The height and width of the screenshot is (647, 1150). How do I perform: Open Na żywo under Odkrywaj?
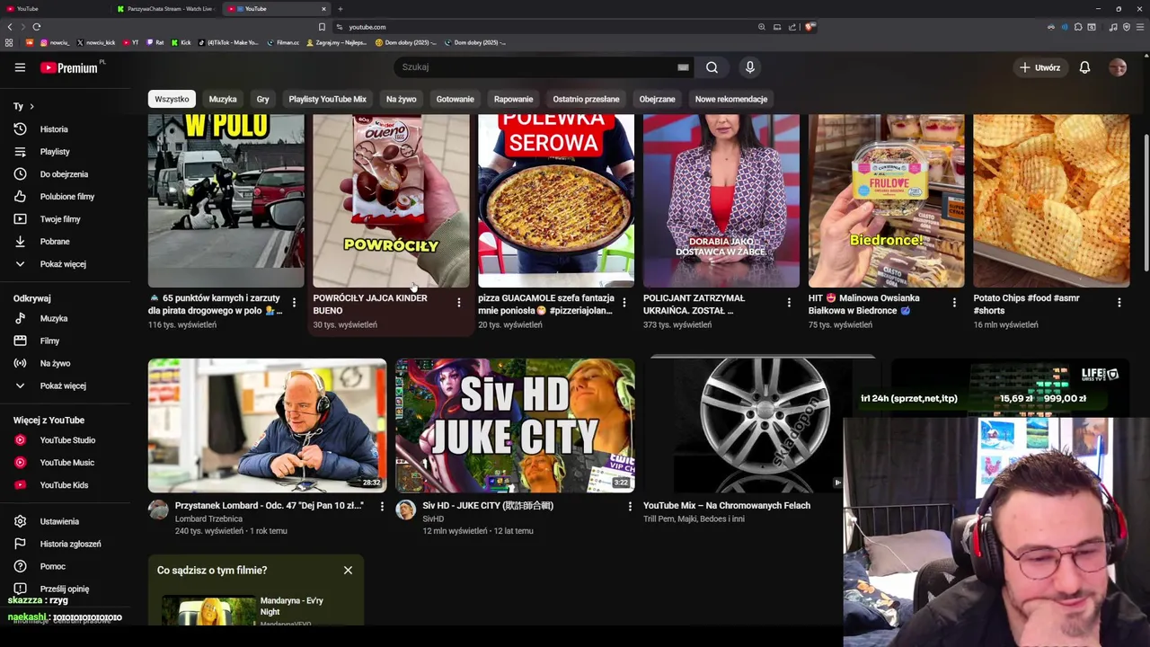(54, 363)
